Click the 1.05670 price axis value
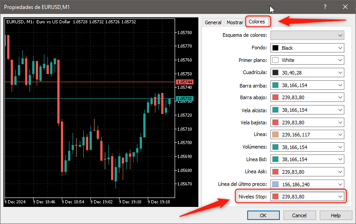This screenshot has height=224, width=356. point(184,184)
